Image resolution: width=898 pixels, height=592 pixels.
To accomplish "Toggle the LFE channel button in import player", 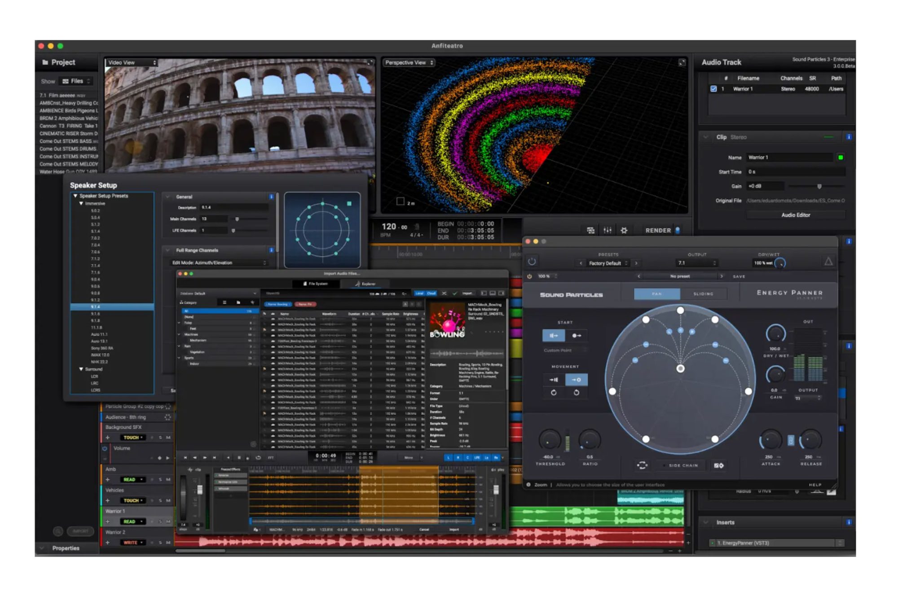I will point(477,458).
